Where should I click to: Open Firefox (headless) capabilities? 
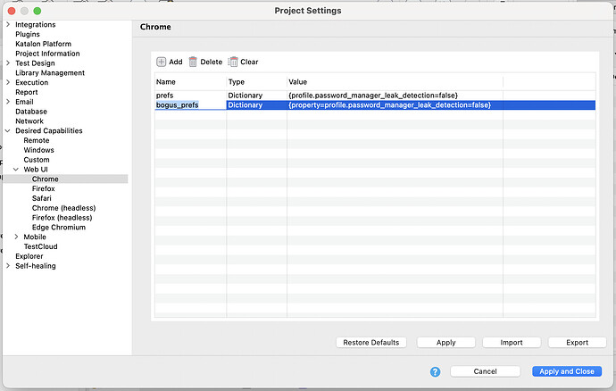click(x=62, y=217)
